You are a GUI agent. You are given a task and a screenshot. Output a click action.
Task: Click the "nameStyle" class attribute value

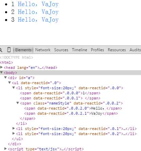pos(59,103)
